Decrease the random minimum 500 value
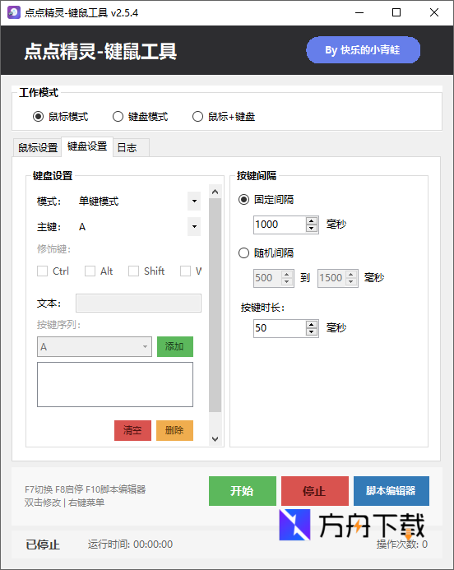This screenshot has height=570, width=454. coord(287,282)
